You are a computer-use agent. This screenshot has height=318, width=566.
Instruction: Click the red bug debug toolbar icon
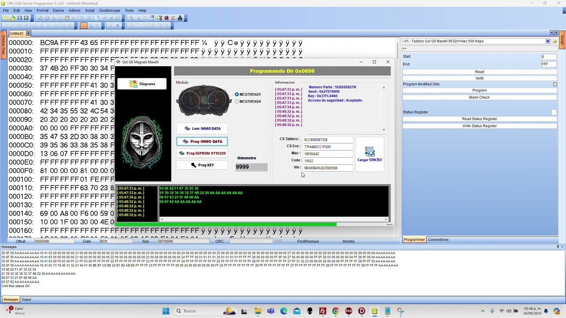click(x=166, y=18)
